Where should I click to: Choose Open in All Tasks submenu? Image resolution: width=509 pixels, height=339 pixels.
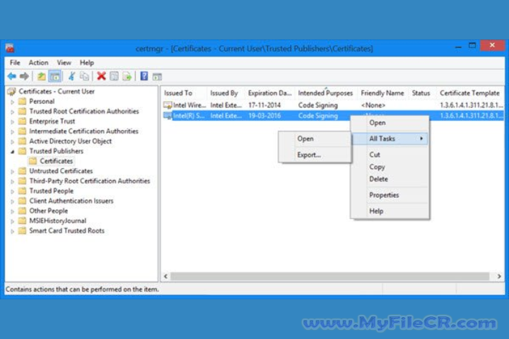click(x=315, y=139)
